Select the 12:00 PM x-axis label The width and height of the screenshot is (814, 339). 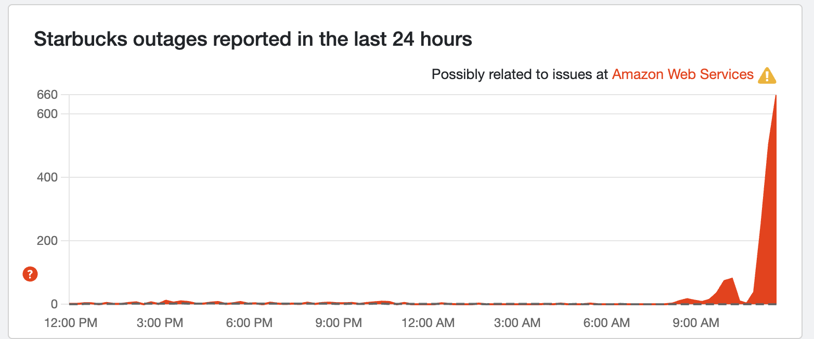click(72, 323)
